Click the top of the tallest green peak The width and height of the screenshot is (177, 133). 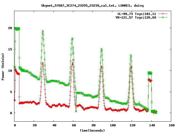tap(43, 31)
